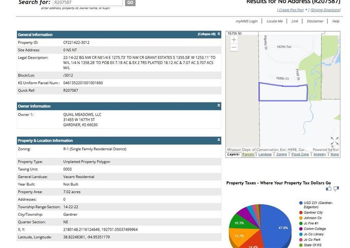Viewport: 350px width, 248px height.
Task: Open the Driving Directions link
Action: coord(325,10)
